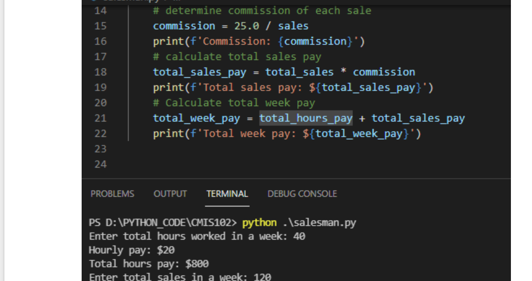The height and width of the screenshot is (281, 532).
Task: Click line number 24 in the gutter
Action: (100, 165)
